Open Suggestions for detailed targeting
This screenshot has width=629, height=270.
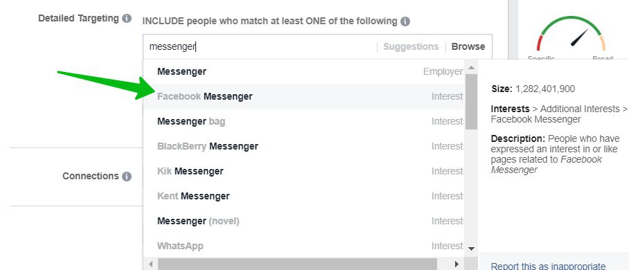pos(411,46)
